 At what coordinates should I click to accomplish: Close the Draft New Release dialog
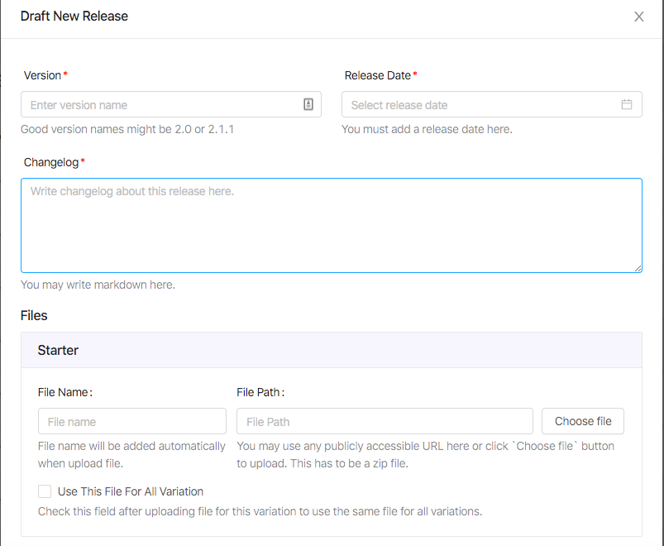(x=638, y=17)
